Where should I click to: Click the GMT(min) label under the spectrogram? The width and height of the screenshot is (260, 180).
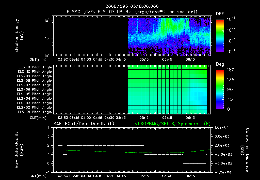pos(38,59)
